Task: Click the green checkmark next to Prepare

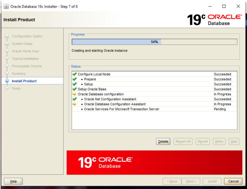Action: tap(74, 79)
